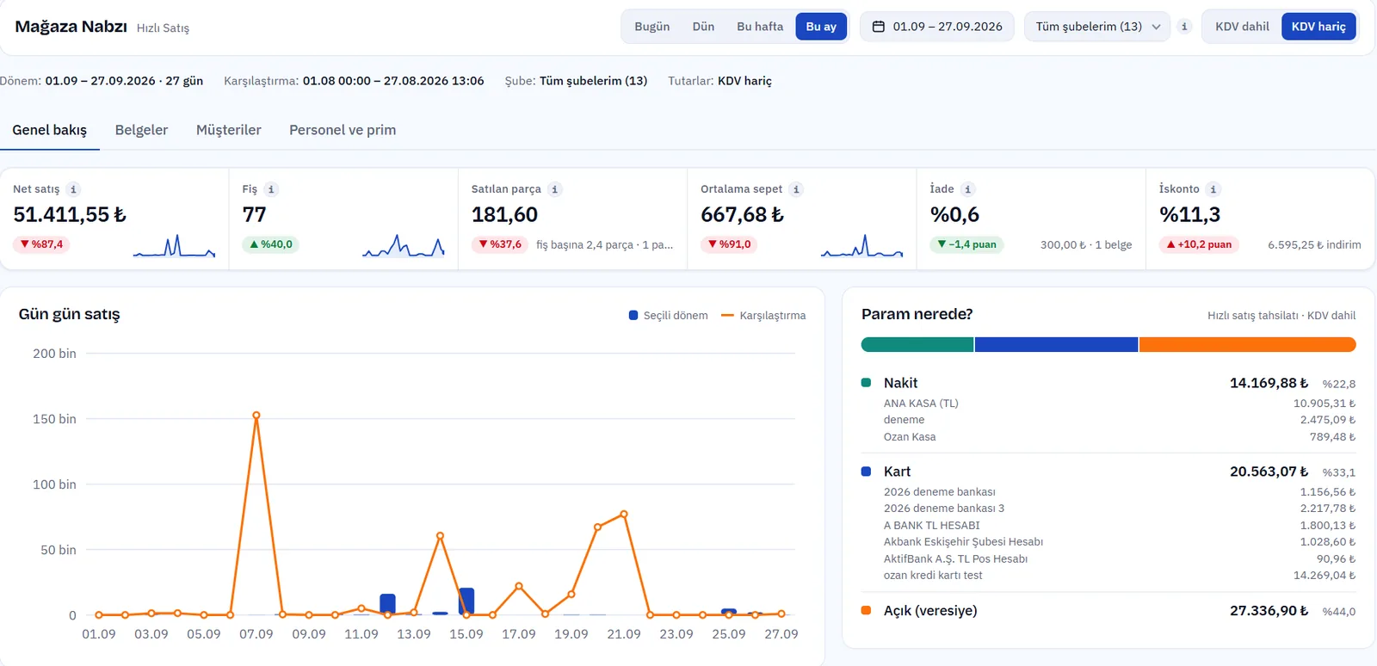Open the Genel bakış tab
The image size is (1377, 666).
click(50, 130)
